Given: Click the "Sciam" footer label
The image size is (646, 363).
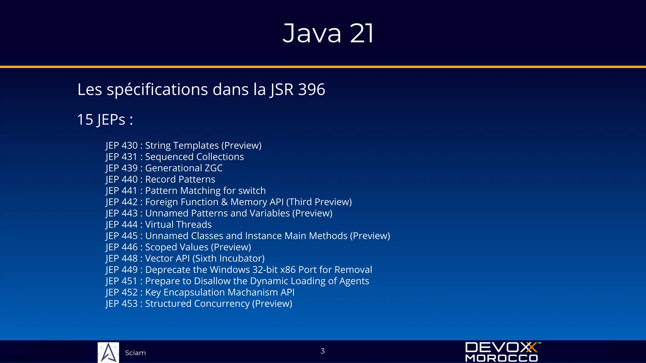Looking at the screenshot, I should [135, 353].
